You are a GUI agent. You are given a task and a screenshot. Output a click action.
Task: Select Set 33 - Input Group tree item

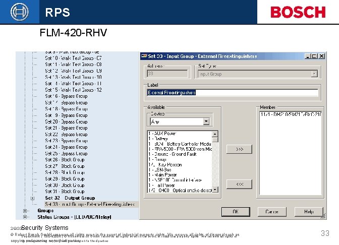[90, 204]
